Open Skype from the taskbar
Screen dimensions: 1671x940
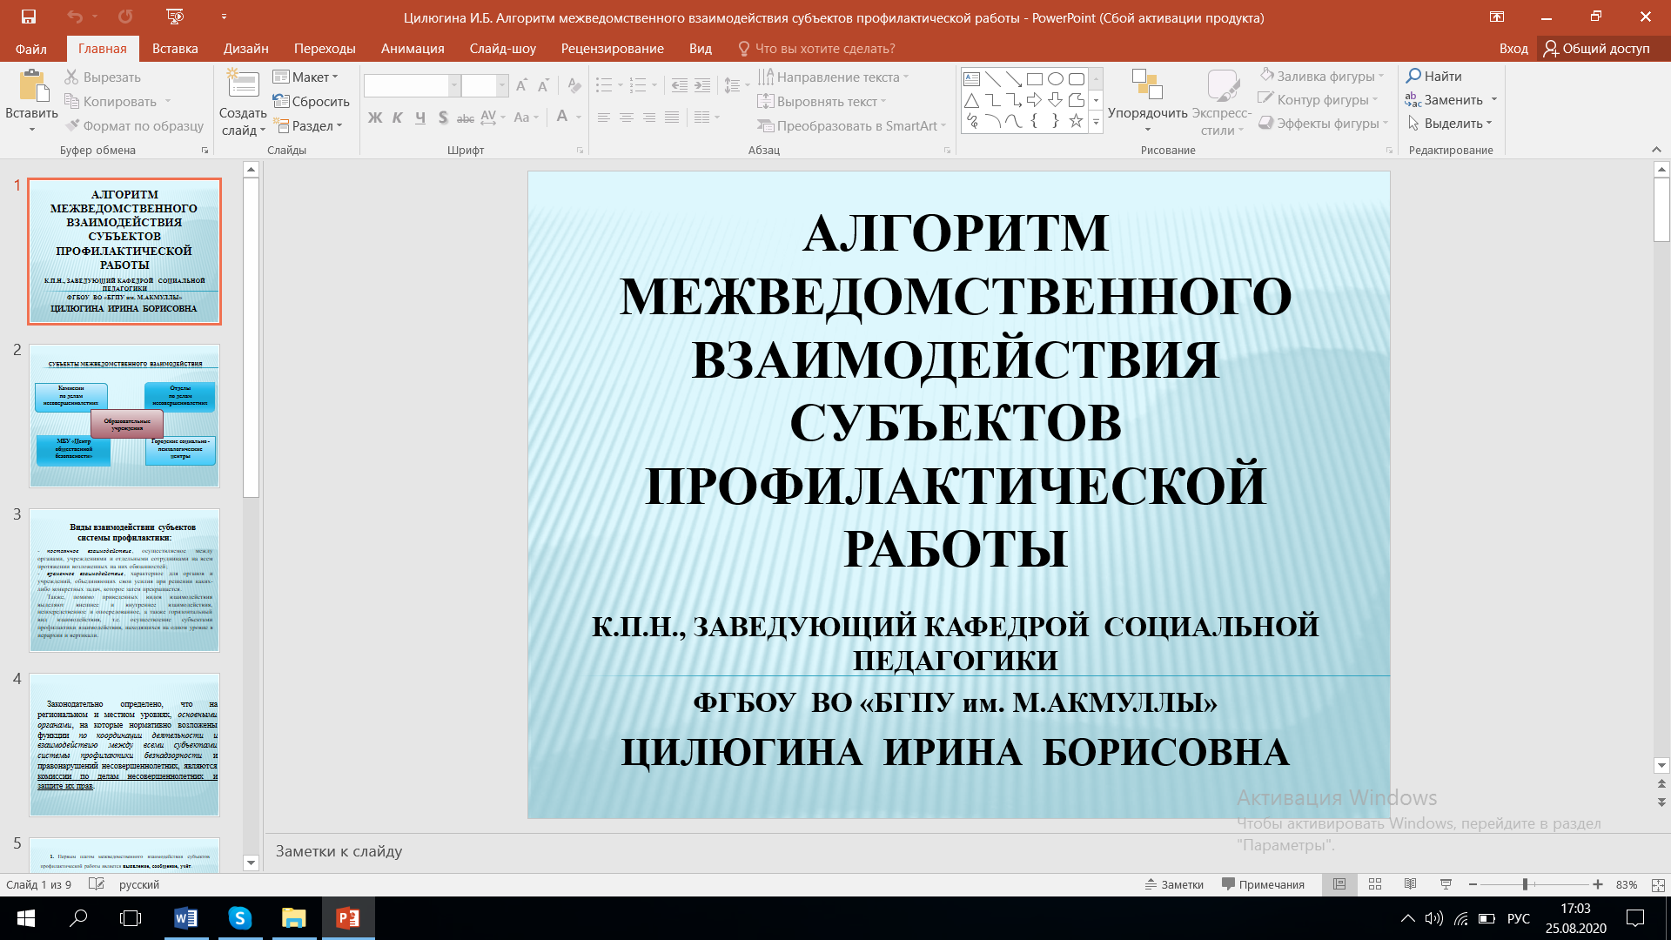click(239, 917)
